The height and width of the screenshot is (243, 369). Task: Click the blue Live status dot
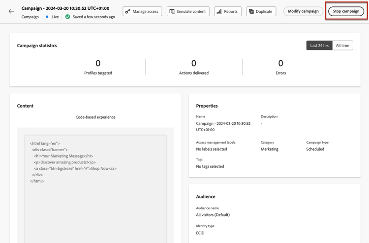pos(47,17)
